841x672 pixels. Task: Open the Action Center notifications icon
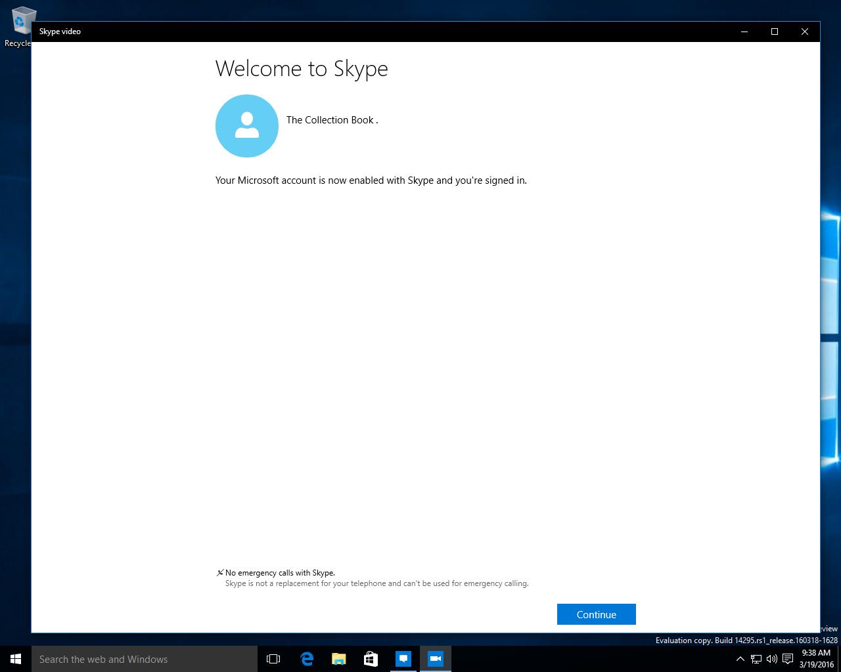click(x=788, y=659)
